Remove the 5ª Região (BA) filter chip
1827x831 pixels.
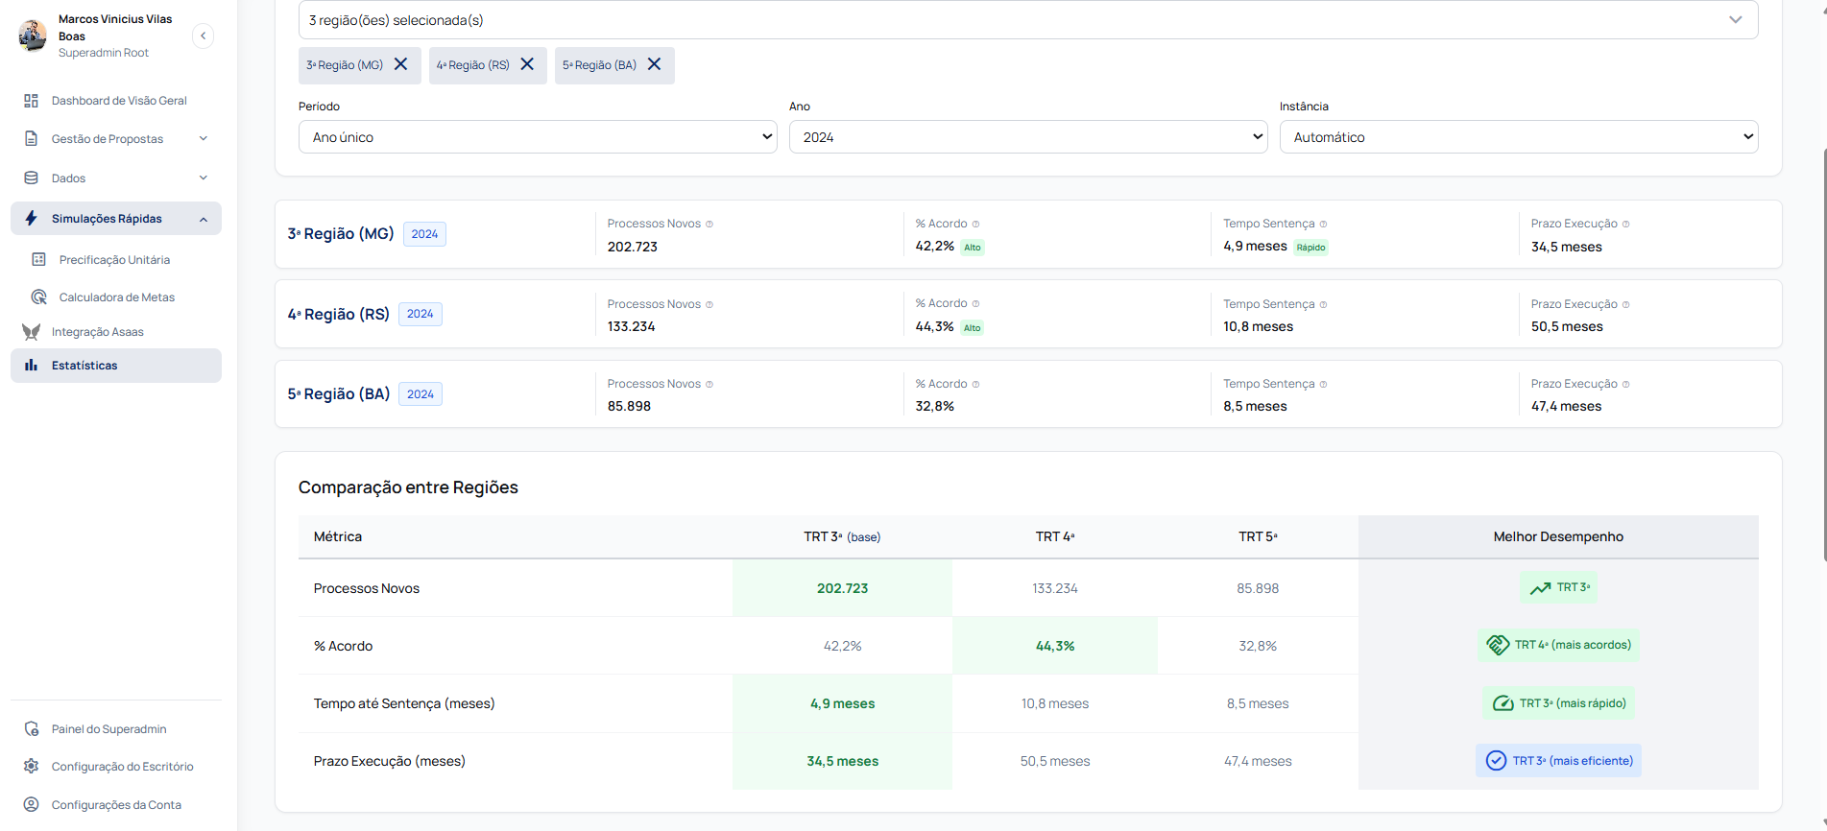coord(654,64)
